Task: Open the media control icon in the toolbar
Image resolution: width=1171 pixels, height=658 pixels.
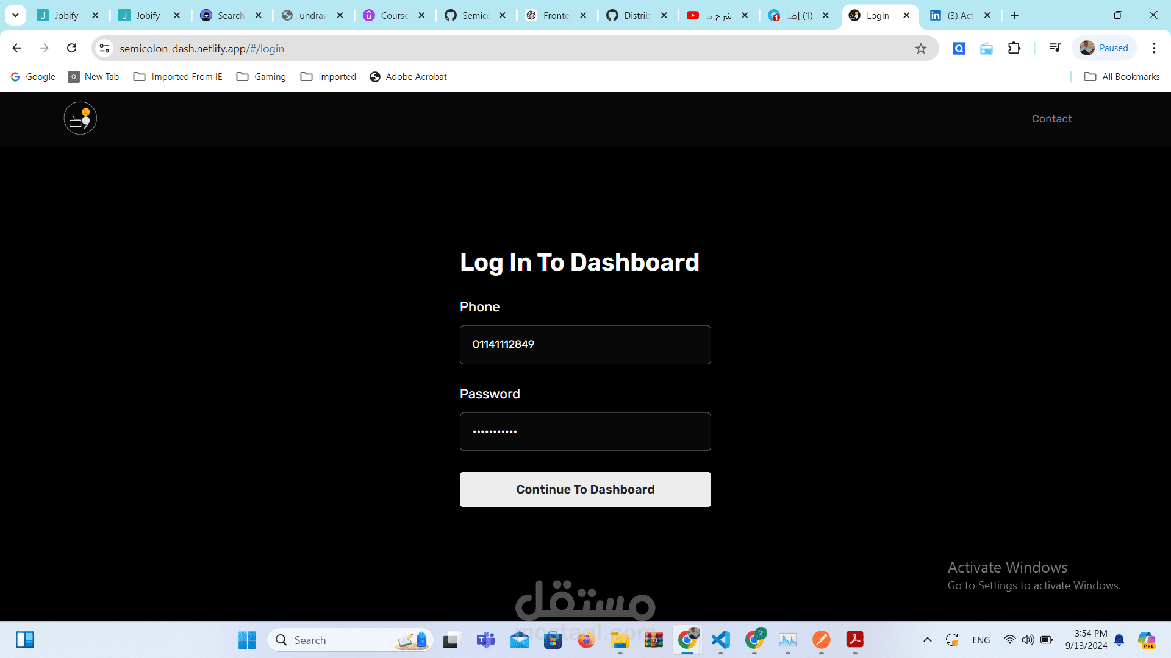Action: point(1055,48)
